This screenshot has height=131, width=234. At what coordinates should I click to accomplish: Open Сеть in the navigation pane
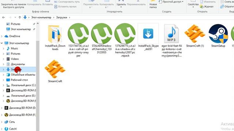[12, 122]
